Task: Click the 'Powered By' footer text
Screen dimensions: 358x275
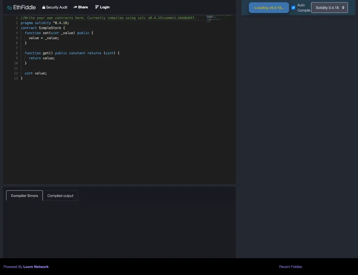Action: tap(13, 267)
